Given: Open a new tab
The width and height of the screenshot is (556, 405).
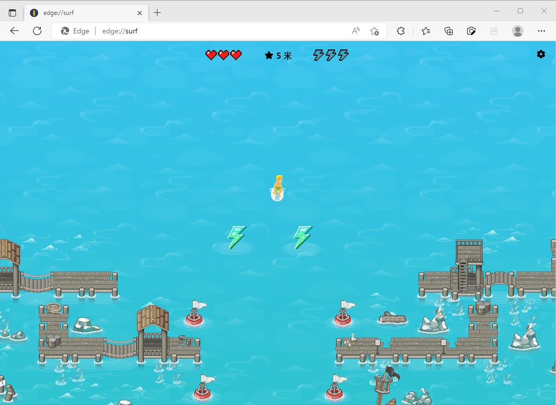Looking at the screenshot, I should point(157,13).
